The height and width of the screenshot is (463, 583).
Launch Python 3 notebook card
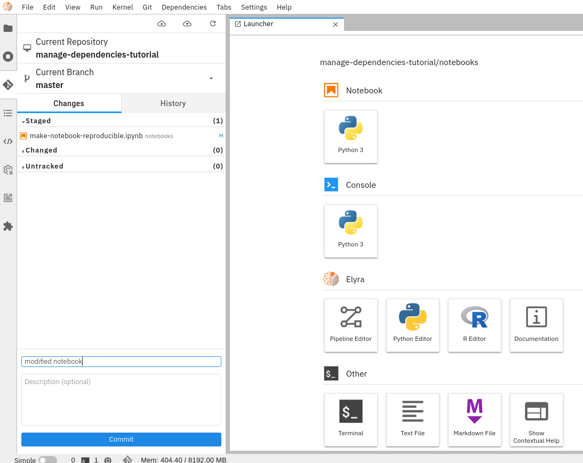[x=350, y=137]
